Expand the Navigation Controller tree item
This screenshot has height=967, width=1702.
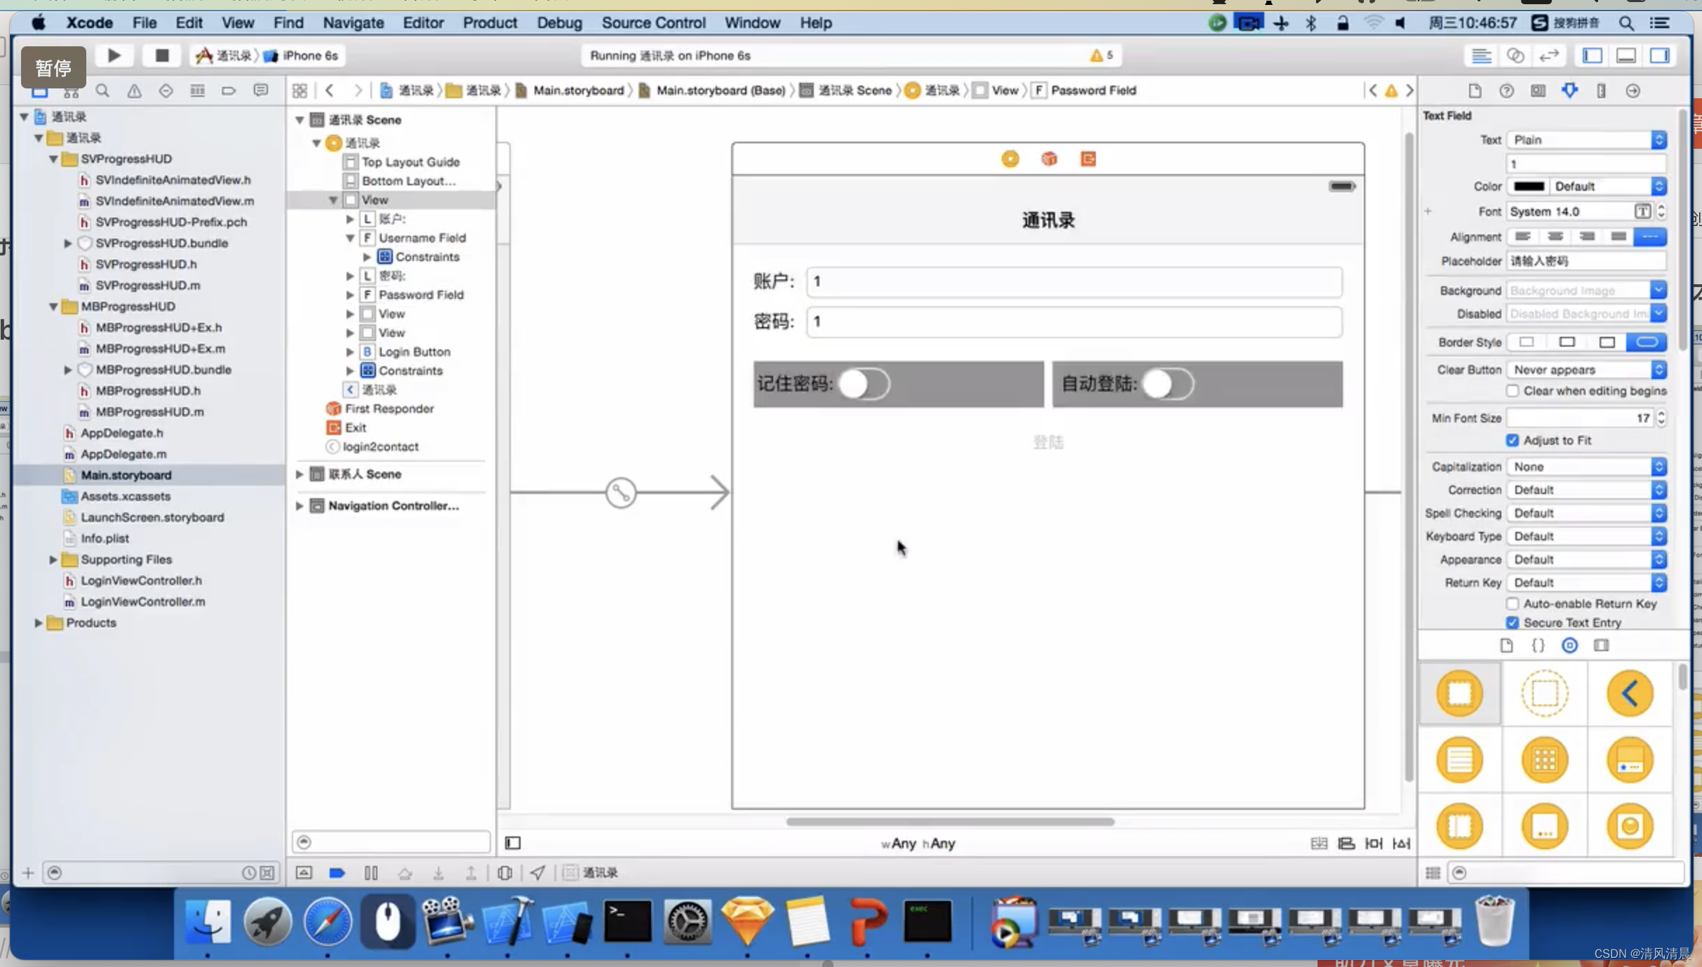pos(300,505)
